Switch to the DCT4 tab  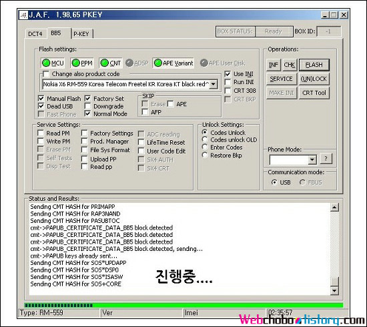tap(35, 34)
